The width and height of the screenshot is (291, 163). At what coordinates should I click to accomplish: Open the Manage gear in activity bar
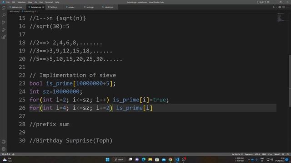4,149
